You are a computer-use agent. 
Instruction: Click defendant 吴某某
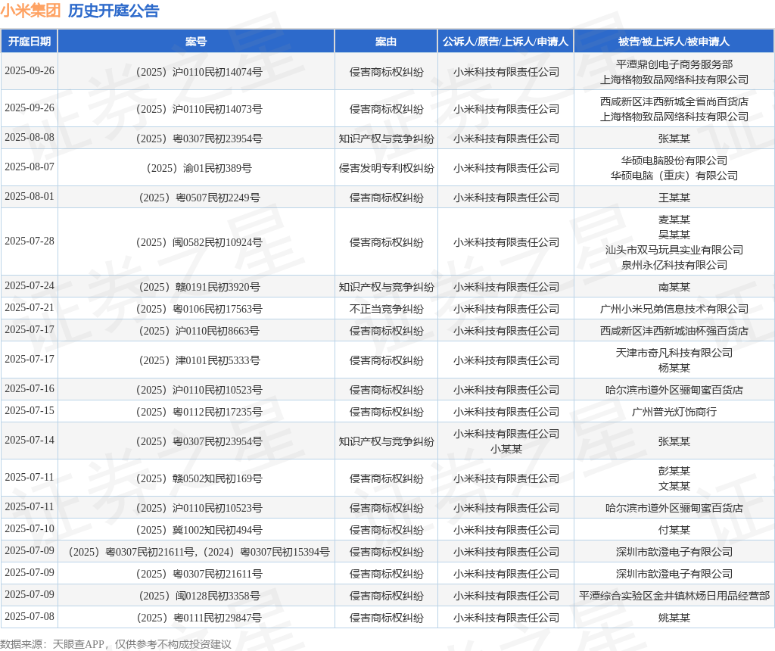[x=674, y=235]
